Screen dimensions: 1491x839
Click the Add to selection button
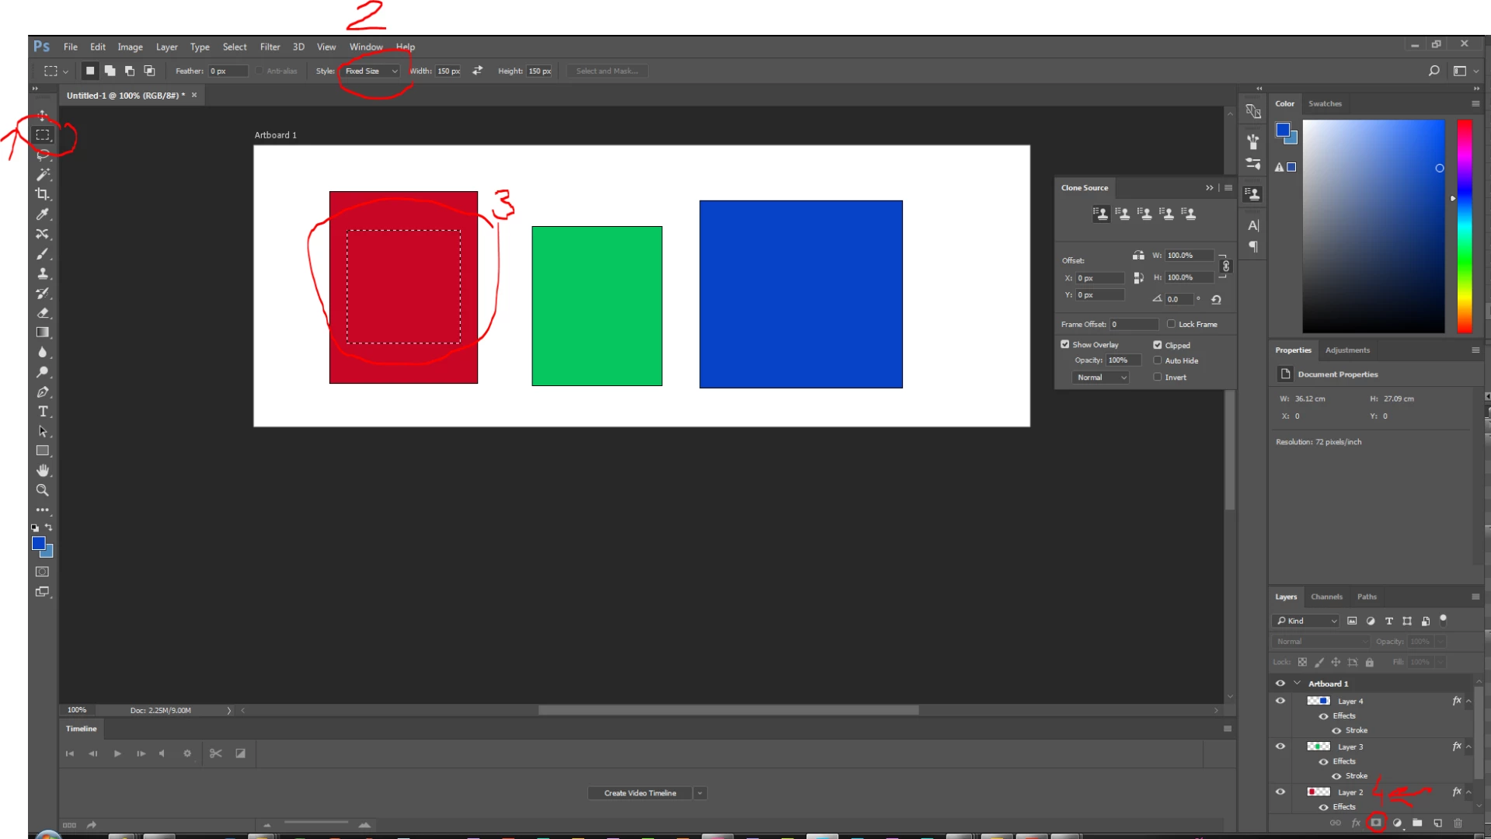click(110, 71)
